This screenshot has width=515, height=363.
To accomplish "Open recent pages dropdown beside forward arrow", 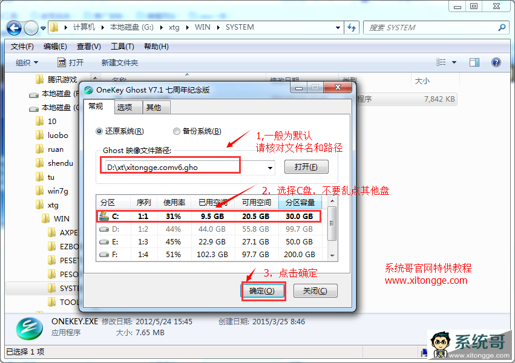I will (43, 28).
